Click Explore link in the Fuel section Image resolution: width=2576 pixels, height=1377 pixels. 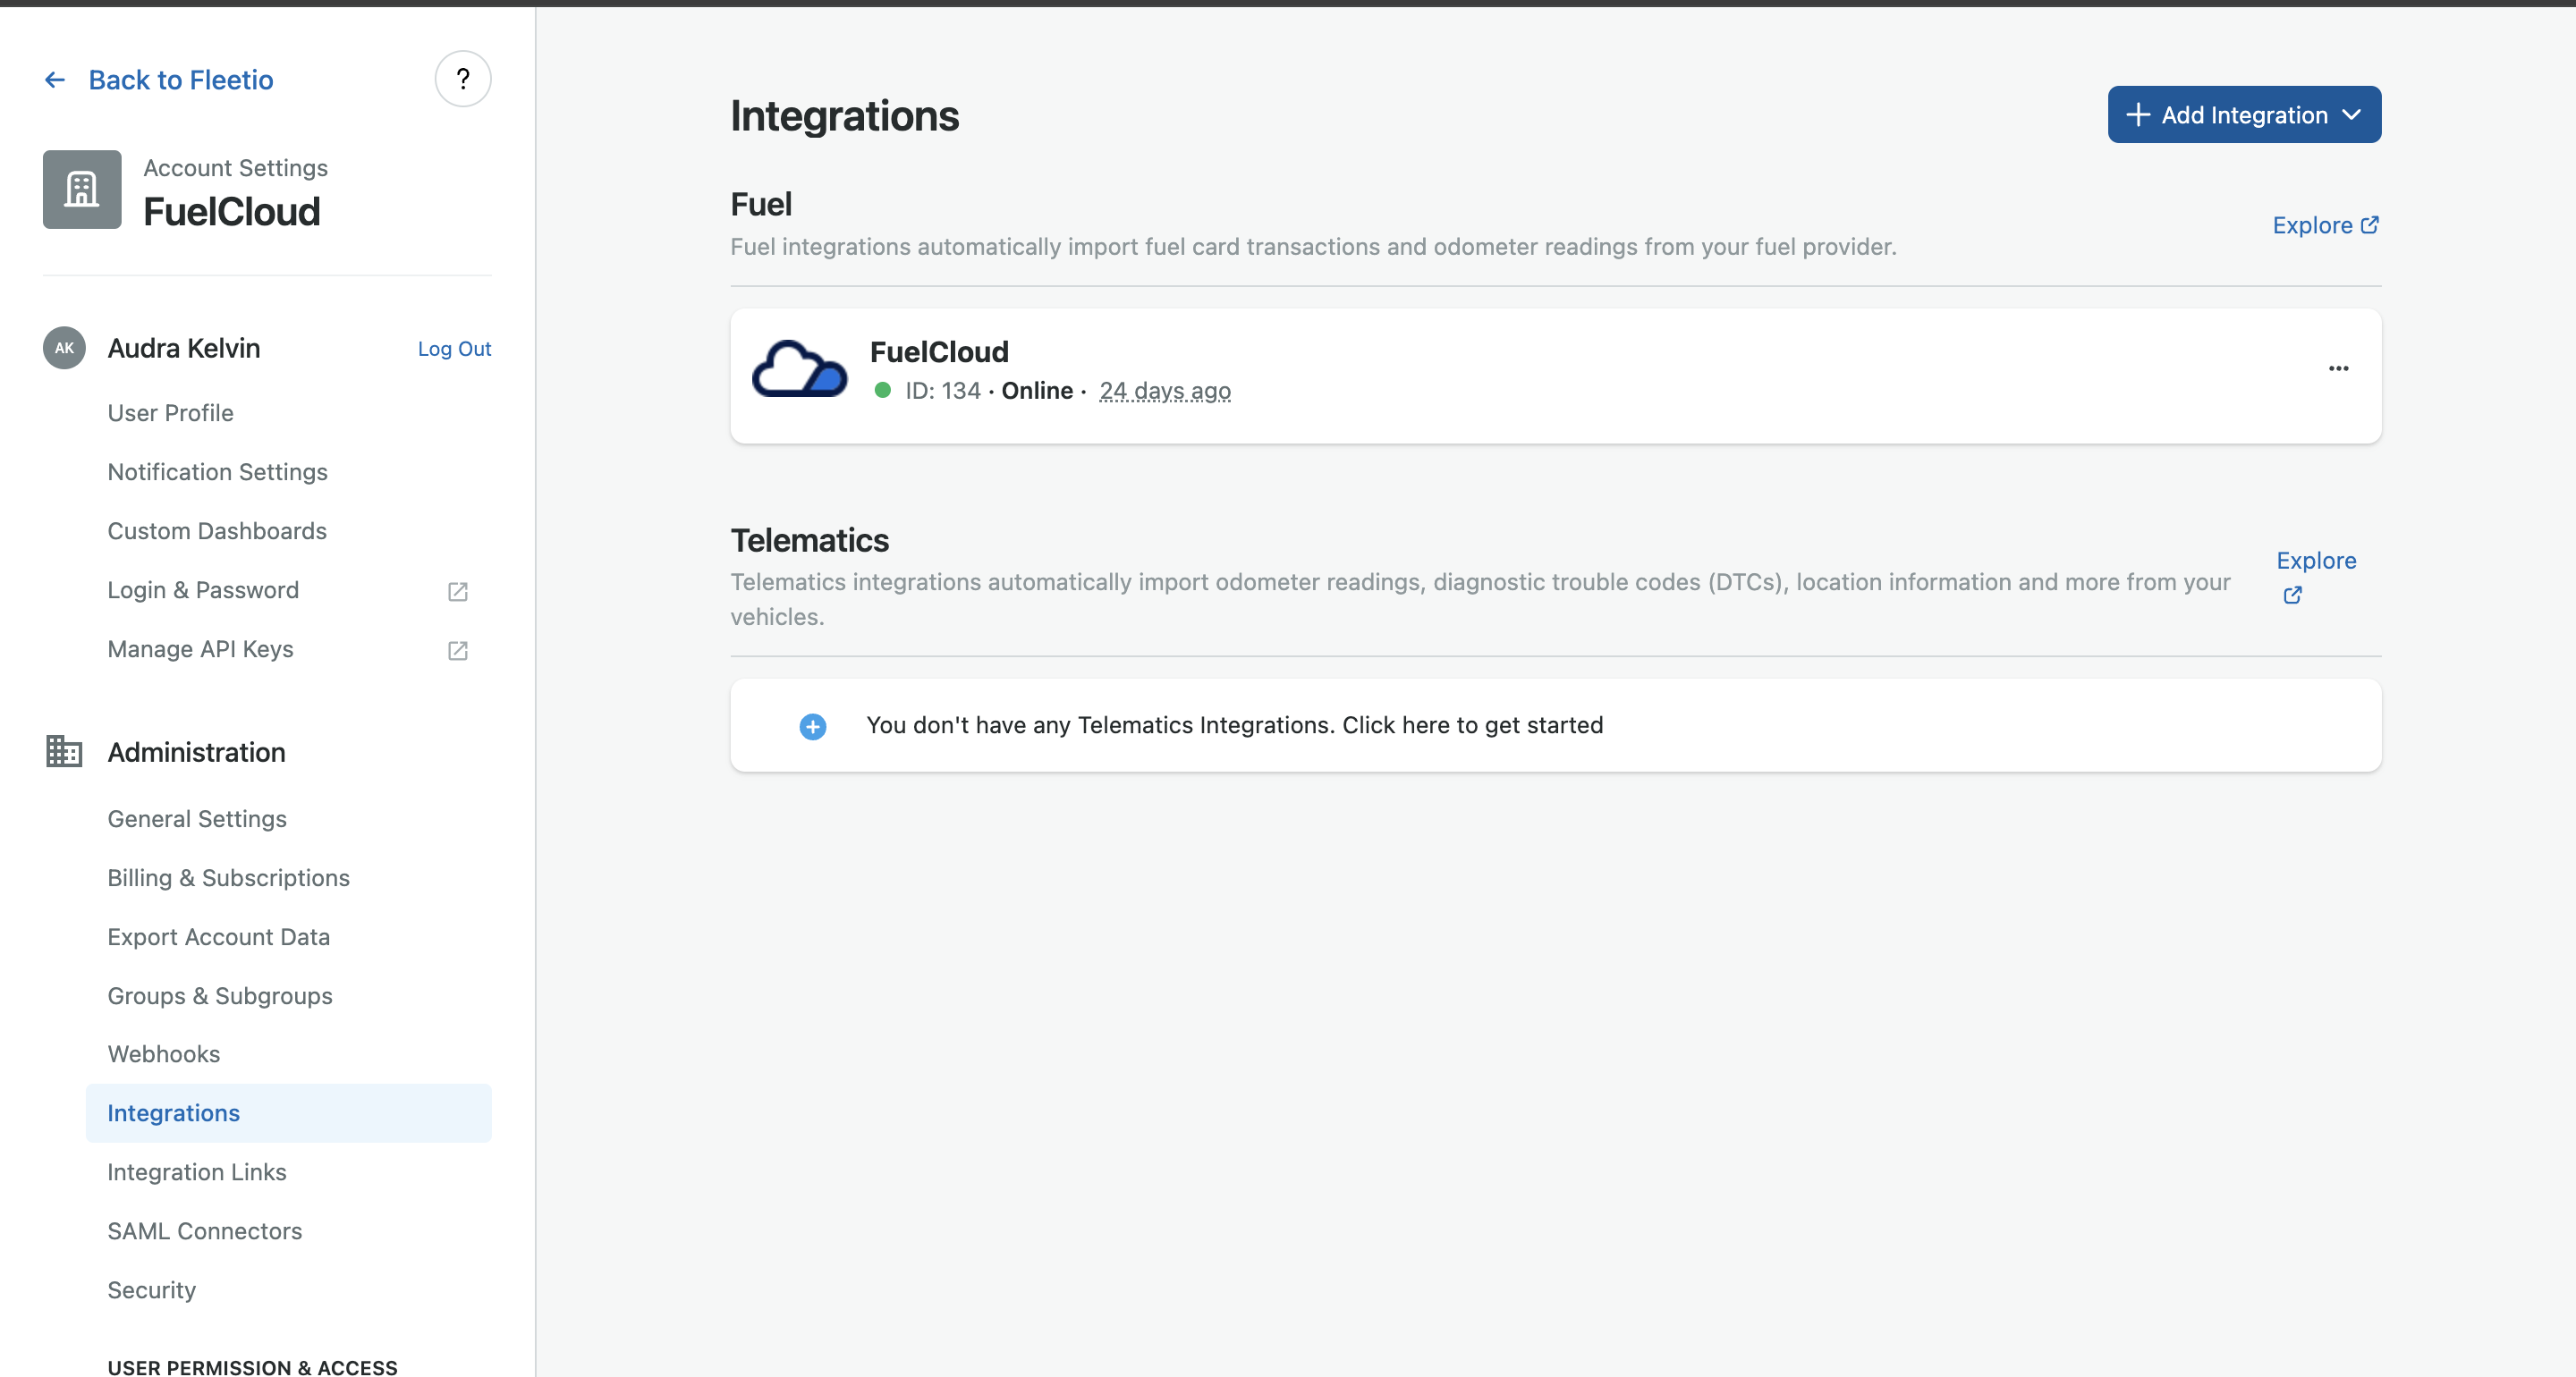pos(2312,225)
